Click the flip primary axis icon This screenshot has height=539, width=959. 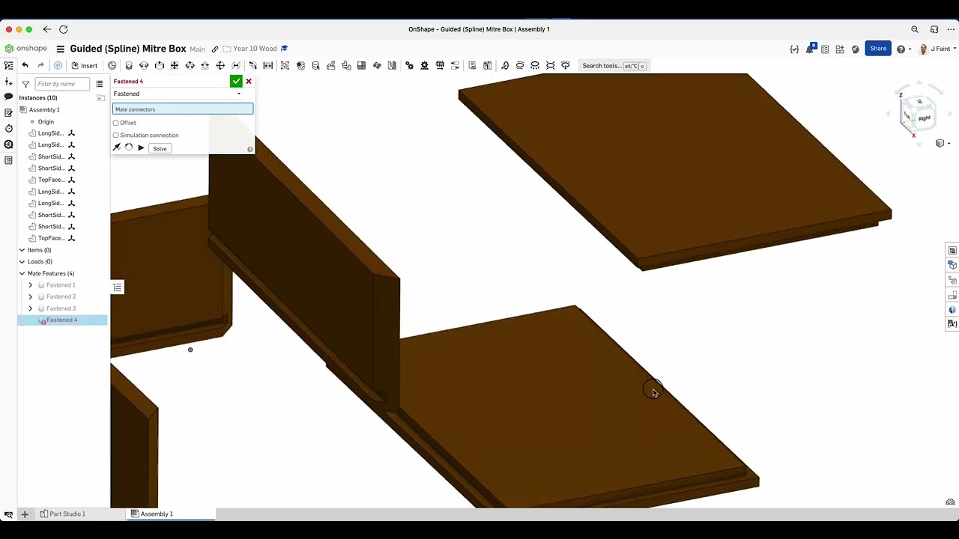[117, 148]
